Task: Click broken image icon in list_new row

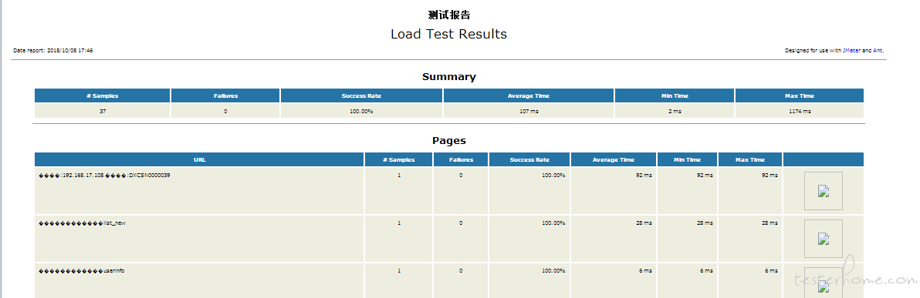Action: [x=824, y=239]
